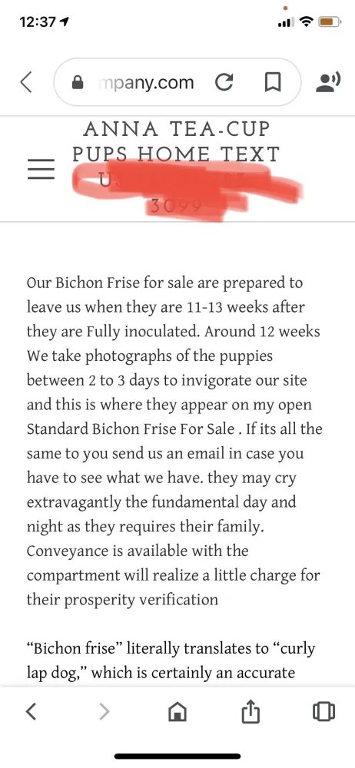Tap the Anna Tea-Cup Pups Home title
The image size is (355, 768).
176,141
